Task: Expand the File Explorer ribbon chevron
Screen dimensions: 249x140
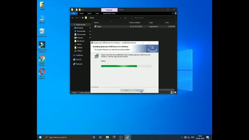Action: click(x=172, y=13)
